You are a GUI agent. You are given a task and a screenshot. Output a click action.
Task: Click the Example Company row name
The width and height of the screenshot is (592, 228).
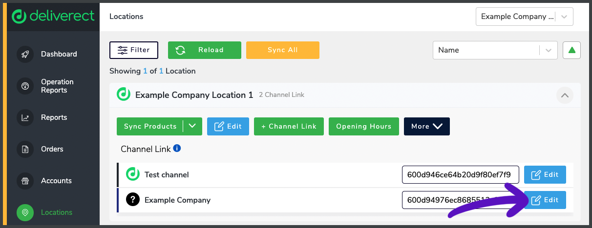(x=178, y=200)
